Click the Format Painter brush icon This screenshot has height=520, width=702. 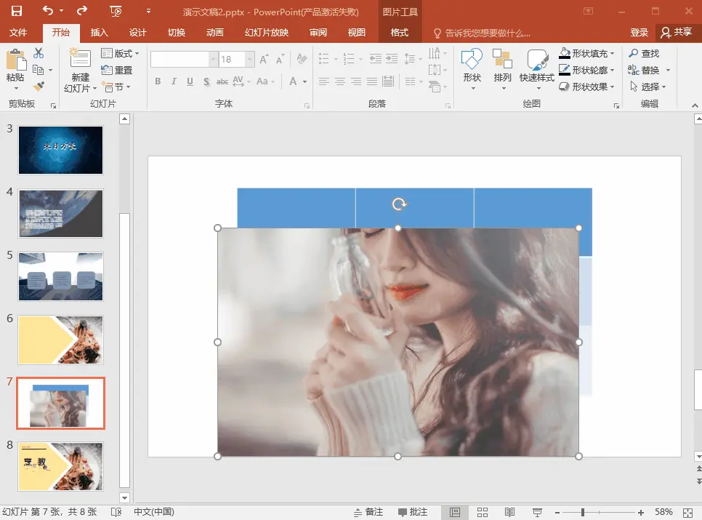click(39, 87)
